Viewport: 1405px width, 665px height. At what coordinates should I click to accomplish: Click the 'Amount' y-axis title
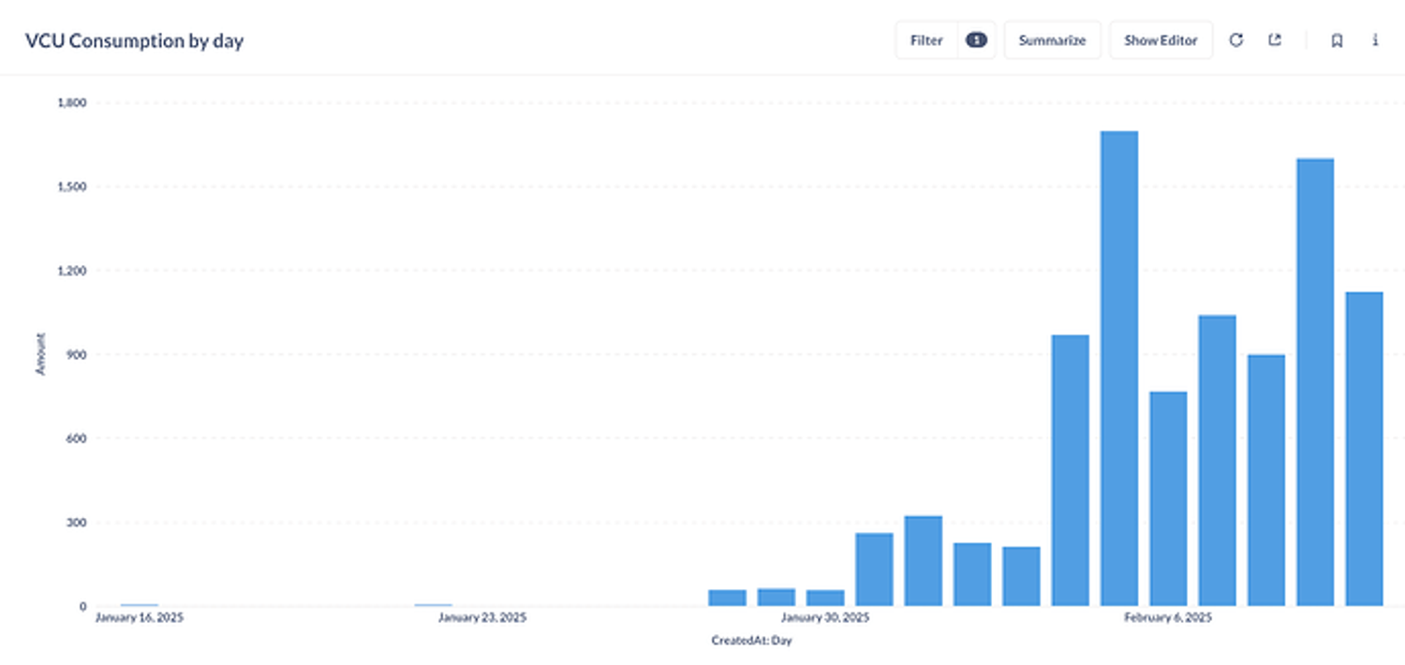pyautogui.click(x=40, y=354)
